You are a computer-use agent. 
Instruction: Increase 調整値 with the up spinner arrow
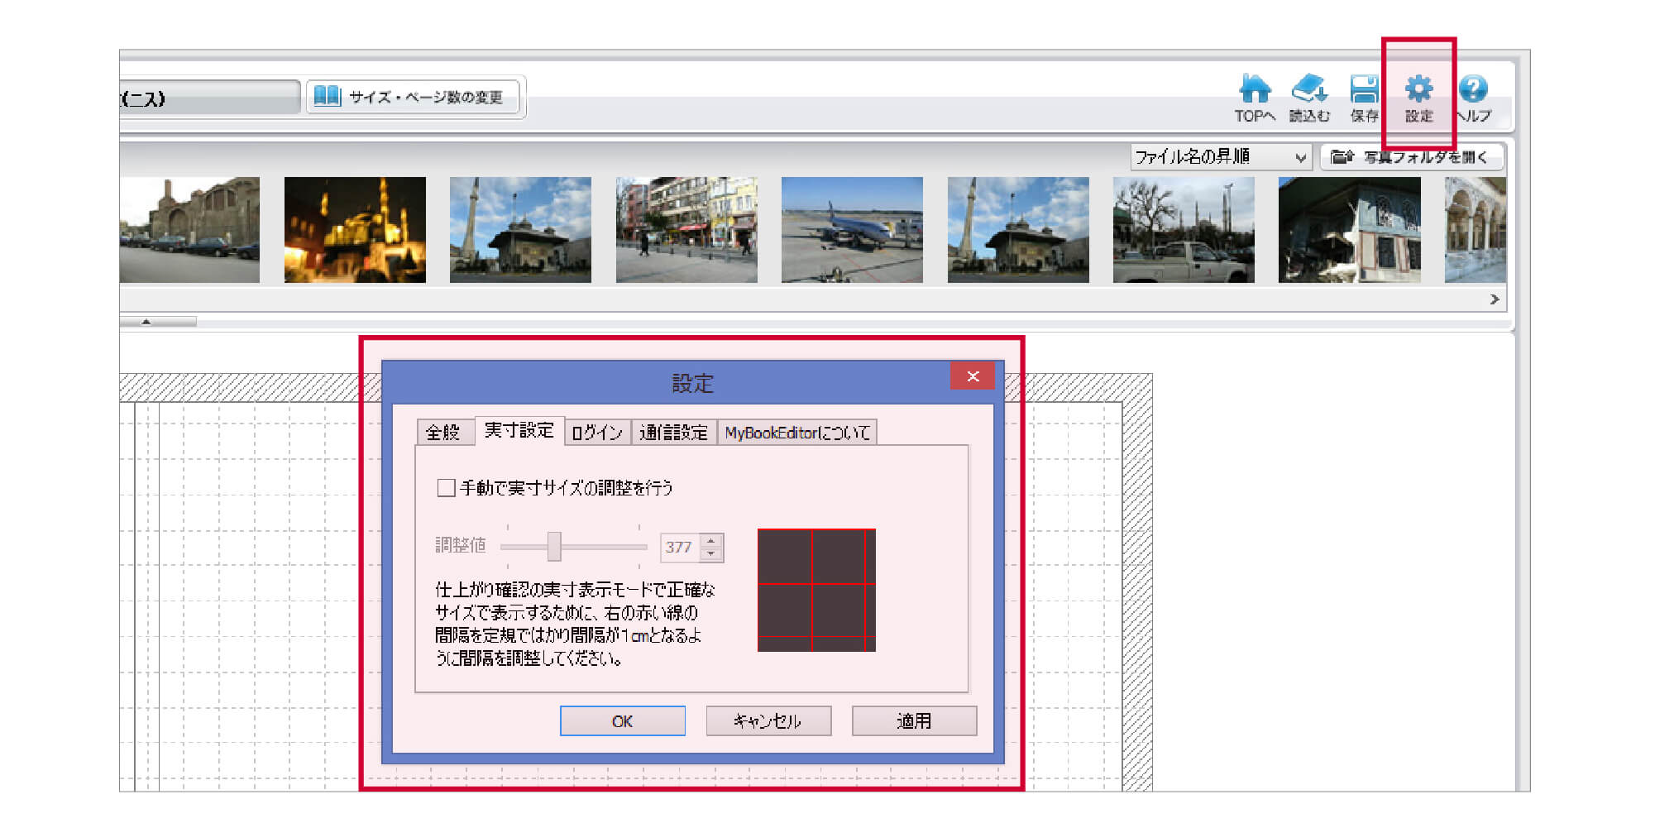coord(711,541)
